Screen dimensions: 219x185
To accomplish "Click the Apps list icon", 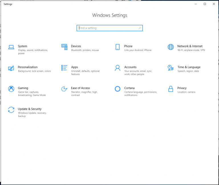I will 64,68.
